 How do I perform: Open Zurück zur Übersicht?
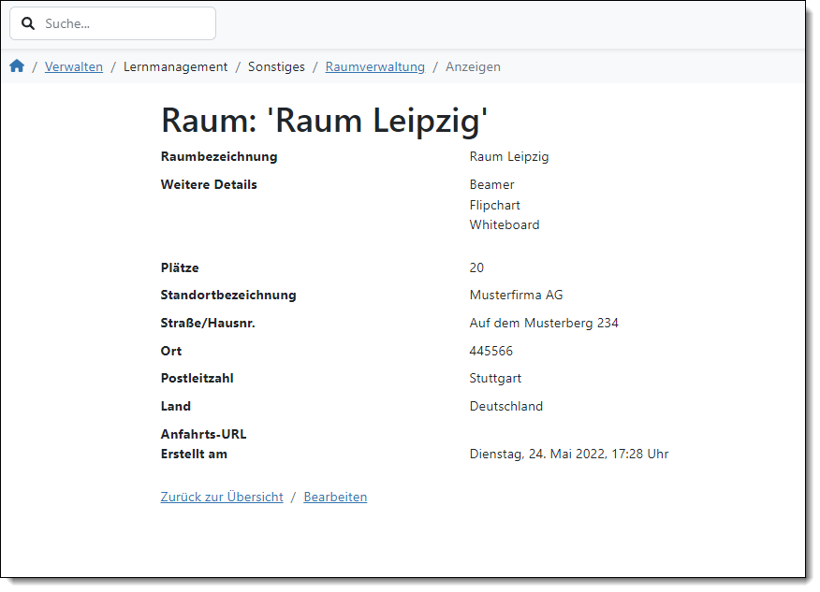pos(222,497)
